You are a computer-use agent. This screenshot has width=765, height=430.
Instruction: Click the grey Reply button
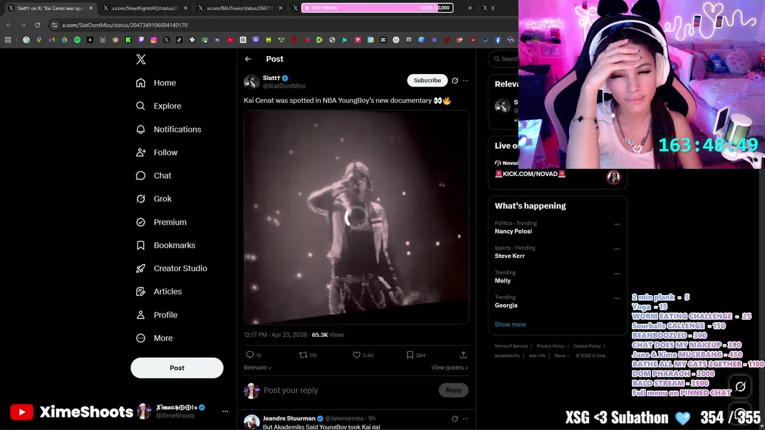(x=453, y=390)
